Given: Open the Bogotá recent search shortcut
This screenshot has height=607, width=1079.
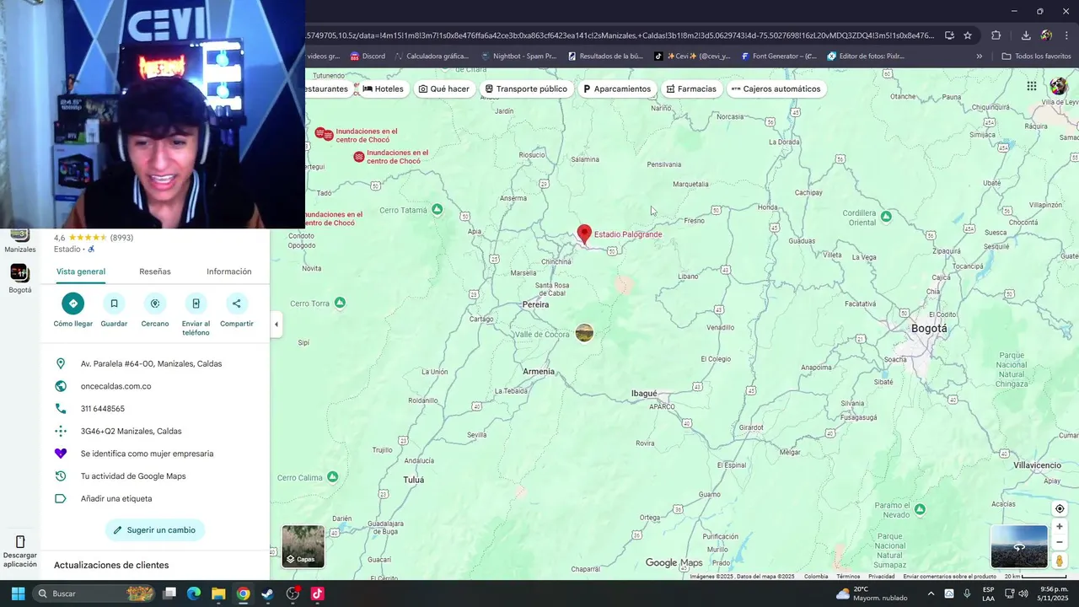Looking at the screenshot, I should tap(19, 272).
